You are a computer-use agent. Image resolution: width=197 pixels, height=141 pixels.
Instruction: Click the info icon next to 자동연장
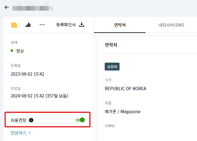pos(31,120)
